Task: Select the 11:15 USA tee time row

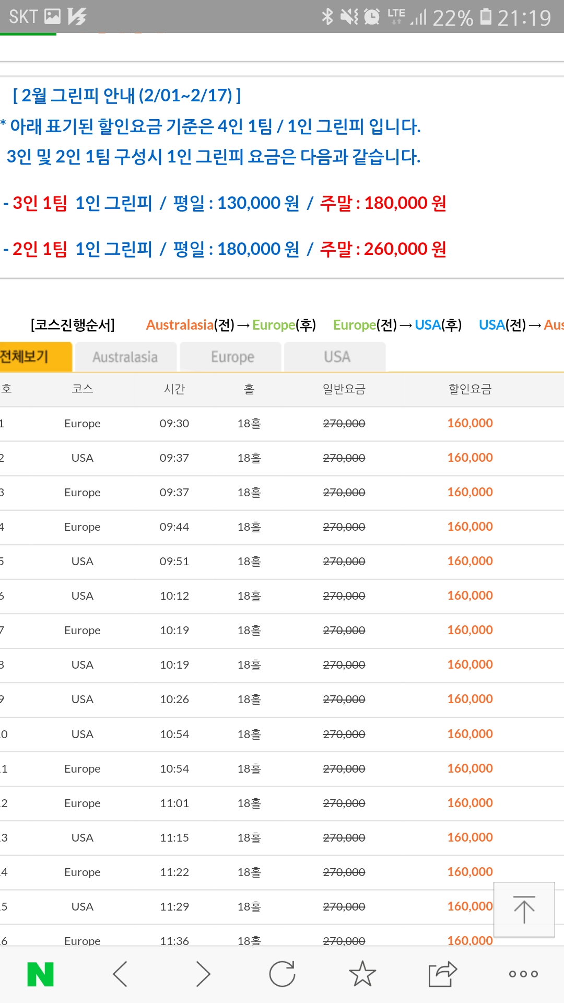Action: tap(174, 838)
